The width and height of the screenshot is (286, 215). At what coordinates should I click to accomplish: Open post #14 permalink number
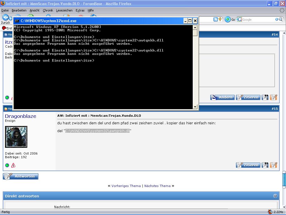[x=275, y=34]
